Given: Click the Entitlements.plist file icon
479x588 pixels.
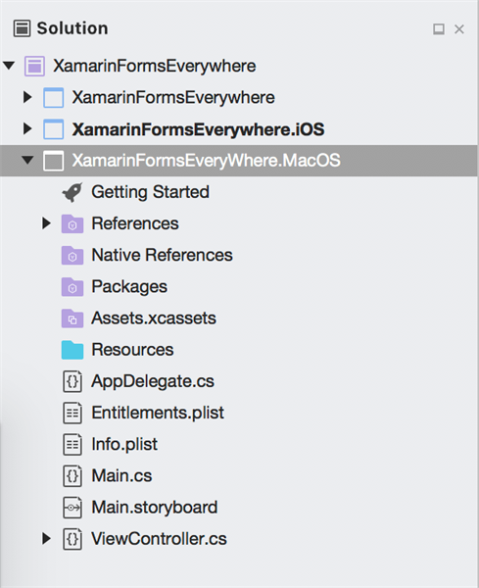Looking at the screenshot, I should click(72, 413).
